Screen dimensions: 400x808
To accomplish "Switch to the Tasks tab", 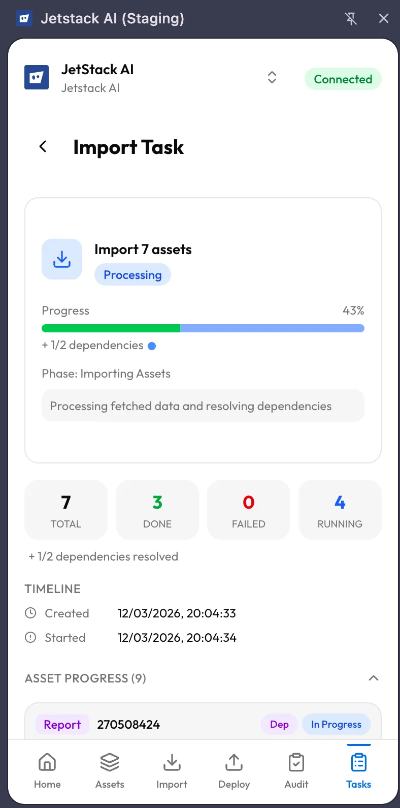I will tap(358, 770).
